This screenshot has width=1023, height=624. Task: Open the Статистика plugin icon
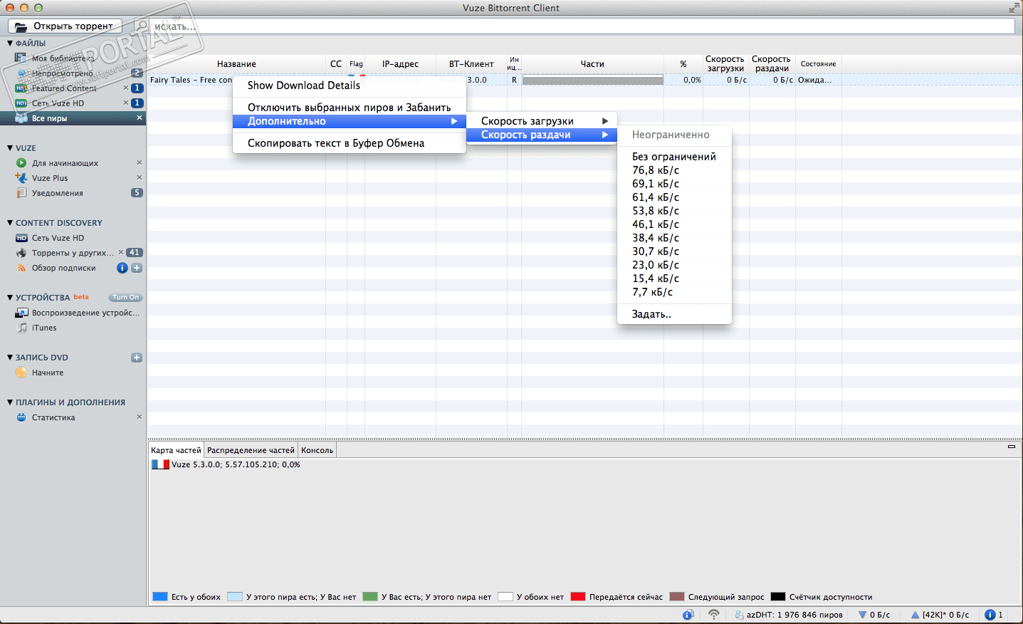pyautogui.click(x=21, y=417)
